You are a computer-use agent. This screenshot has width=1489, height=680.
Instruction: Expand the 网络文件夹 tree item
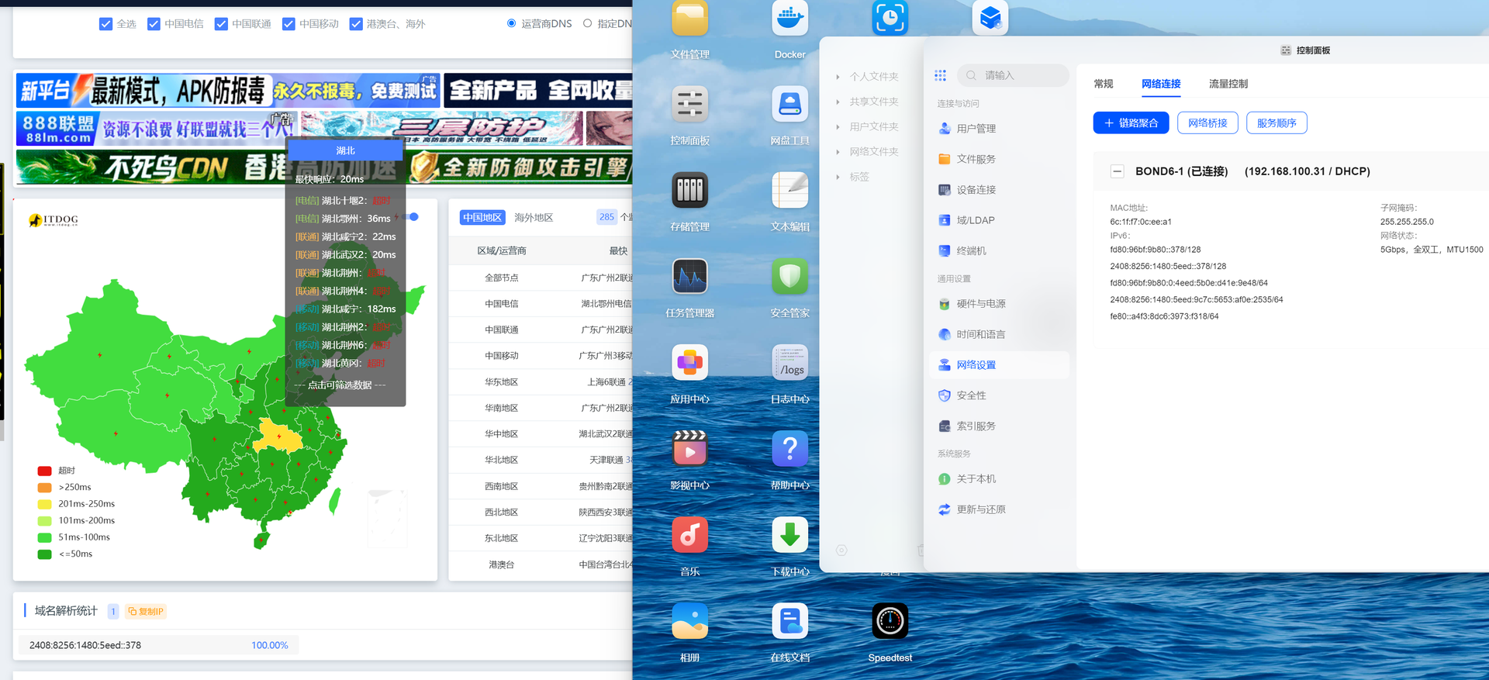pyautogui.click(x=838, y=152)
